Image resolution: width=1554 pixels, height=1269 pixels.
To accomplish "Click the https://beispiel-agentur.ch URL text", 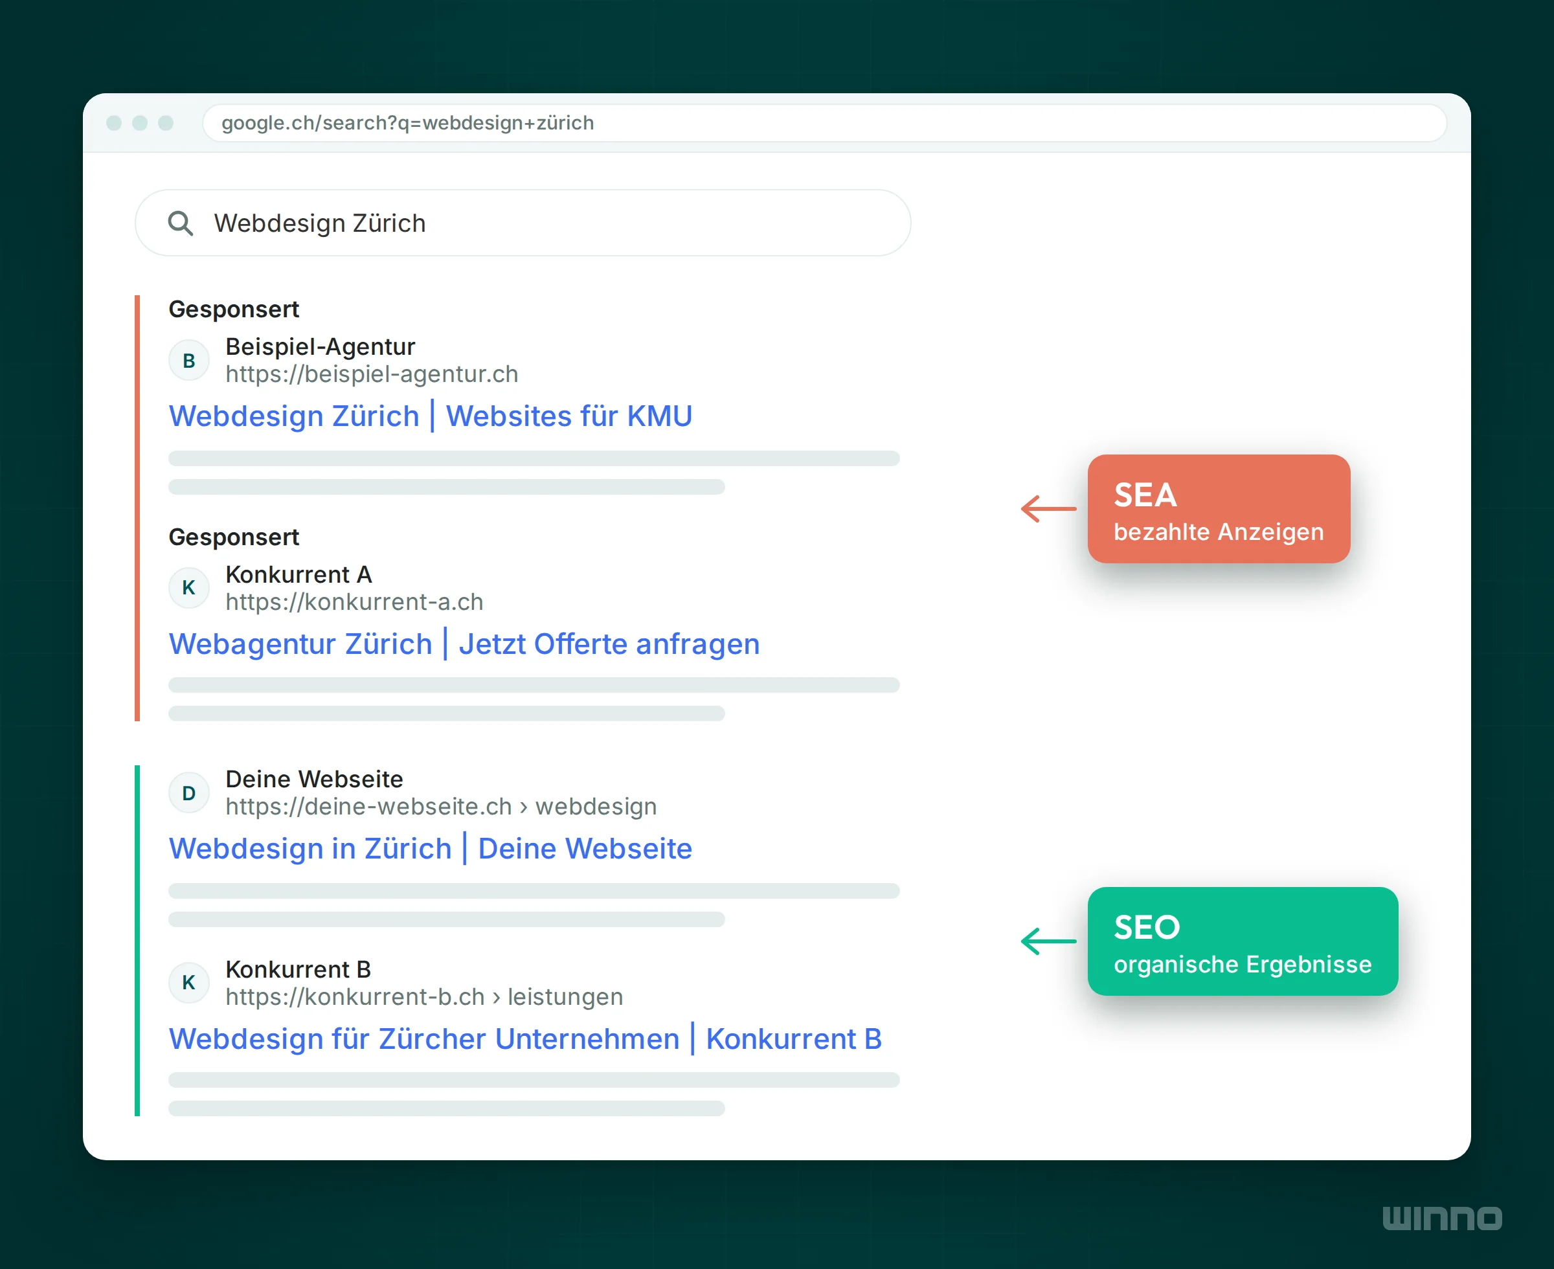I will tap(372, 374).
